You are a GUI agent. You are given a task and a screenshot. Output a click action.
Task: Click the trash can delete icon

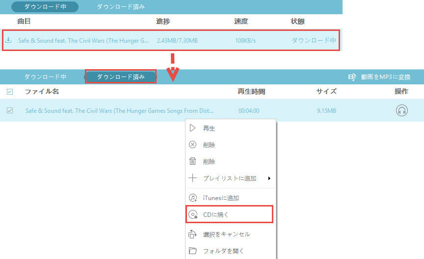[x=192, y=161]
